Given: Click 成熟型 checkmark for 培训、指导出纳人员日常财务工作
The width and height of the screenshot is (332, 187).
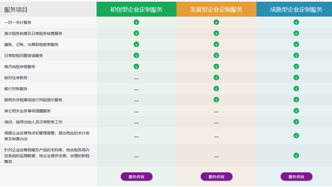Looking at the screenshot, I should (x=296, y=122).
